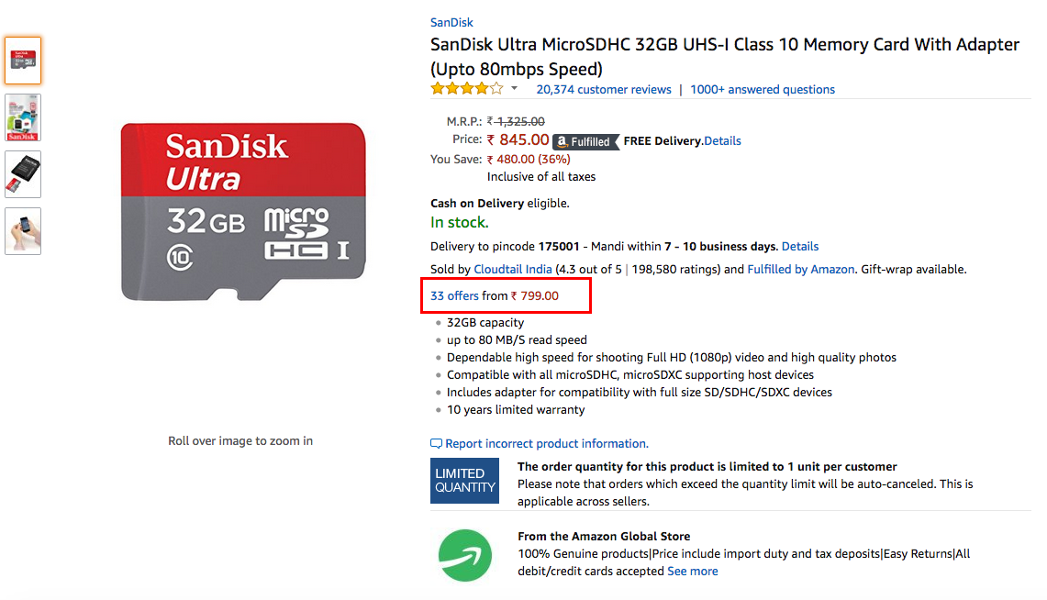Click Report incorrect product information link
This screenshot has width=1047, height=600.
pos(547,444)
